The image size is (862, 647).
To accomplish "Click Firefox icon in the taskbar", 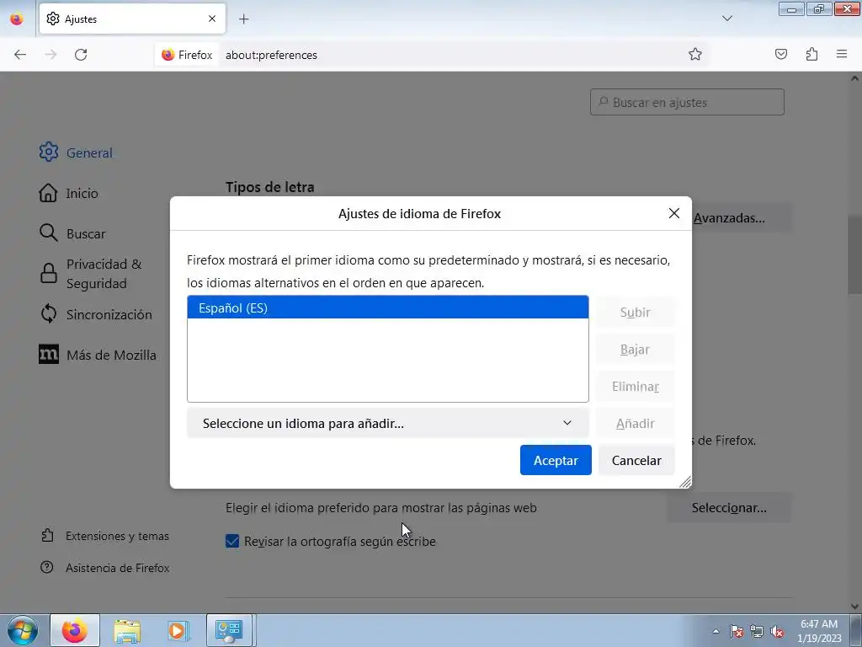I will 75,630.
